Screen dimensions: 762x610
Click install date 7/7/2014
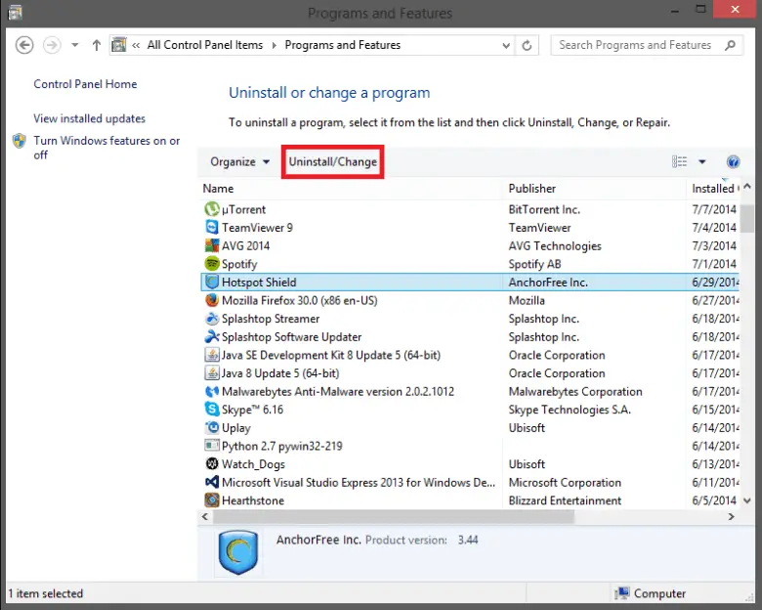coord(714,209)
